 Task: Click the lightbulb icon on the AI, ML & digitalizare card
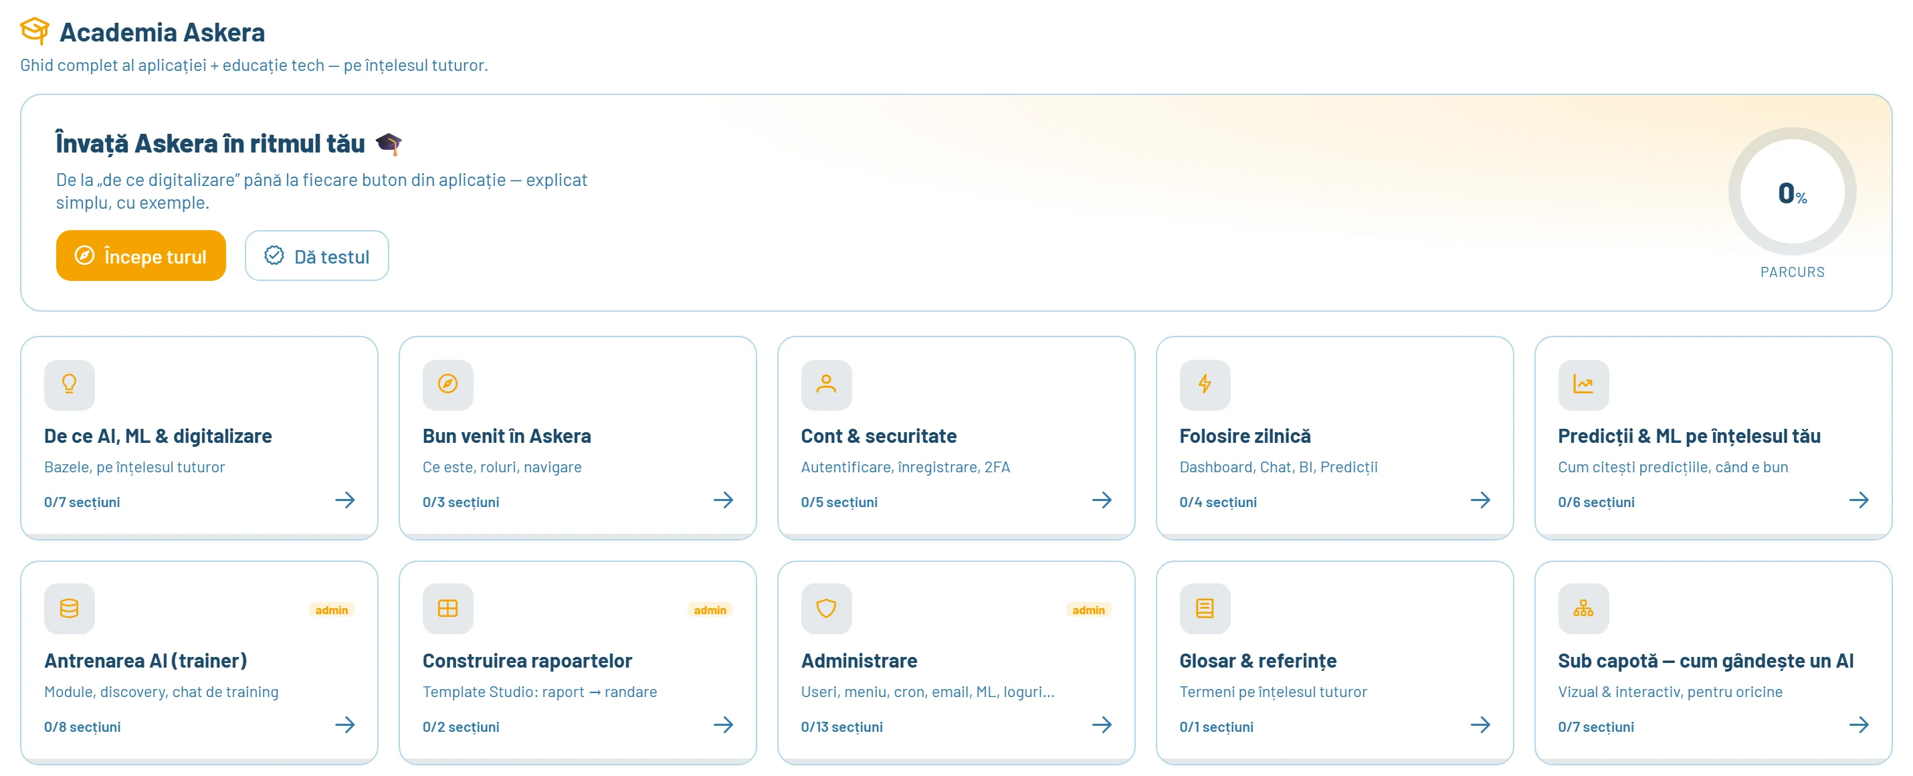[x=69, y=384]
